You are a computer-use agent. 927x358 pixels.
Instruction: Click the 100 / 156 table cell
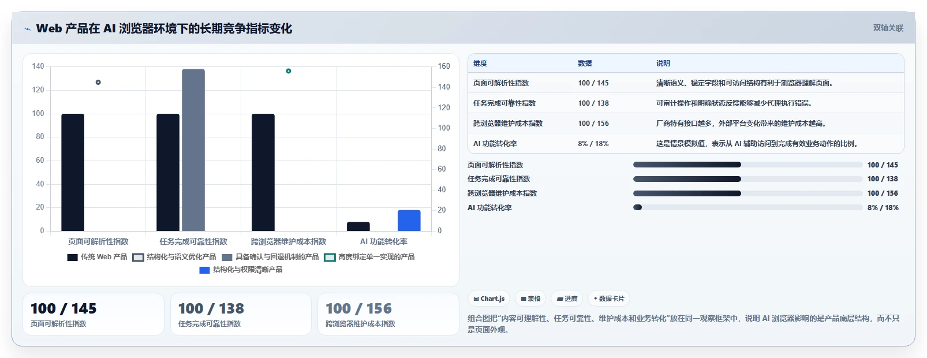593,124
